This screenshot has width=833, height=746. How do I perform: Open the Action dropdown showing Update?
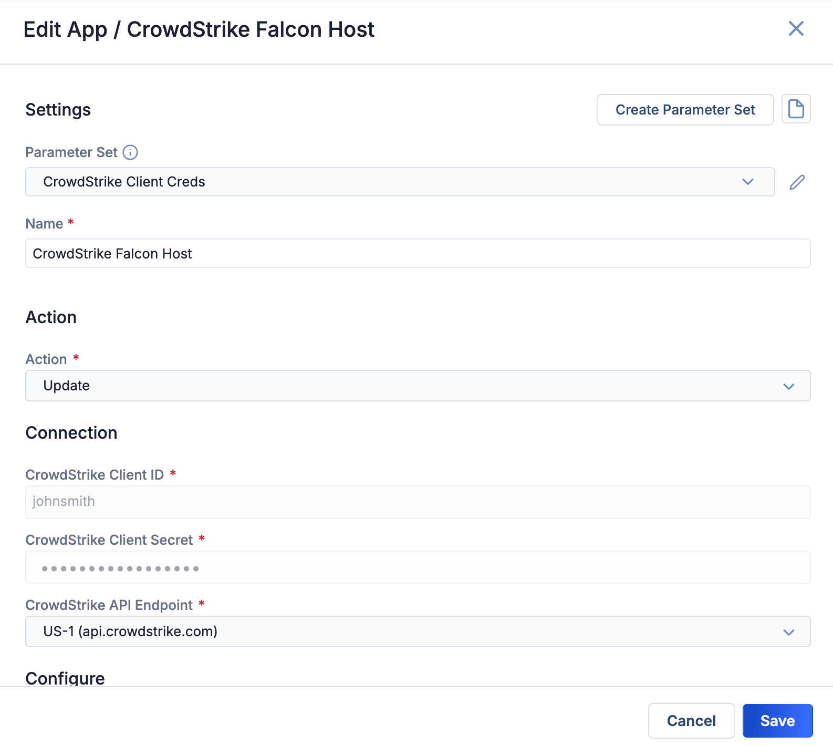tap(418, 386)
